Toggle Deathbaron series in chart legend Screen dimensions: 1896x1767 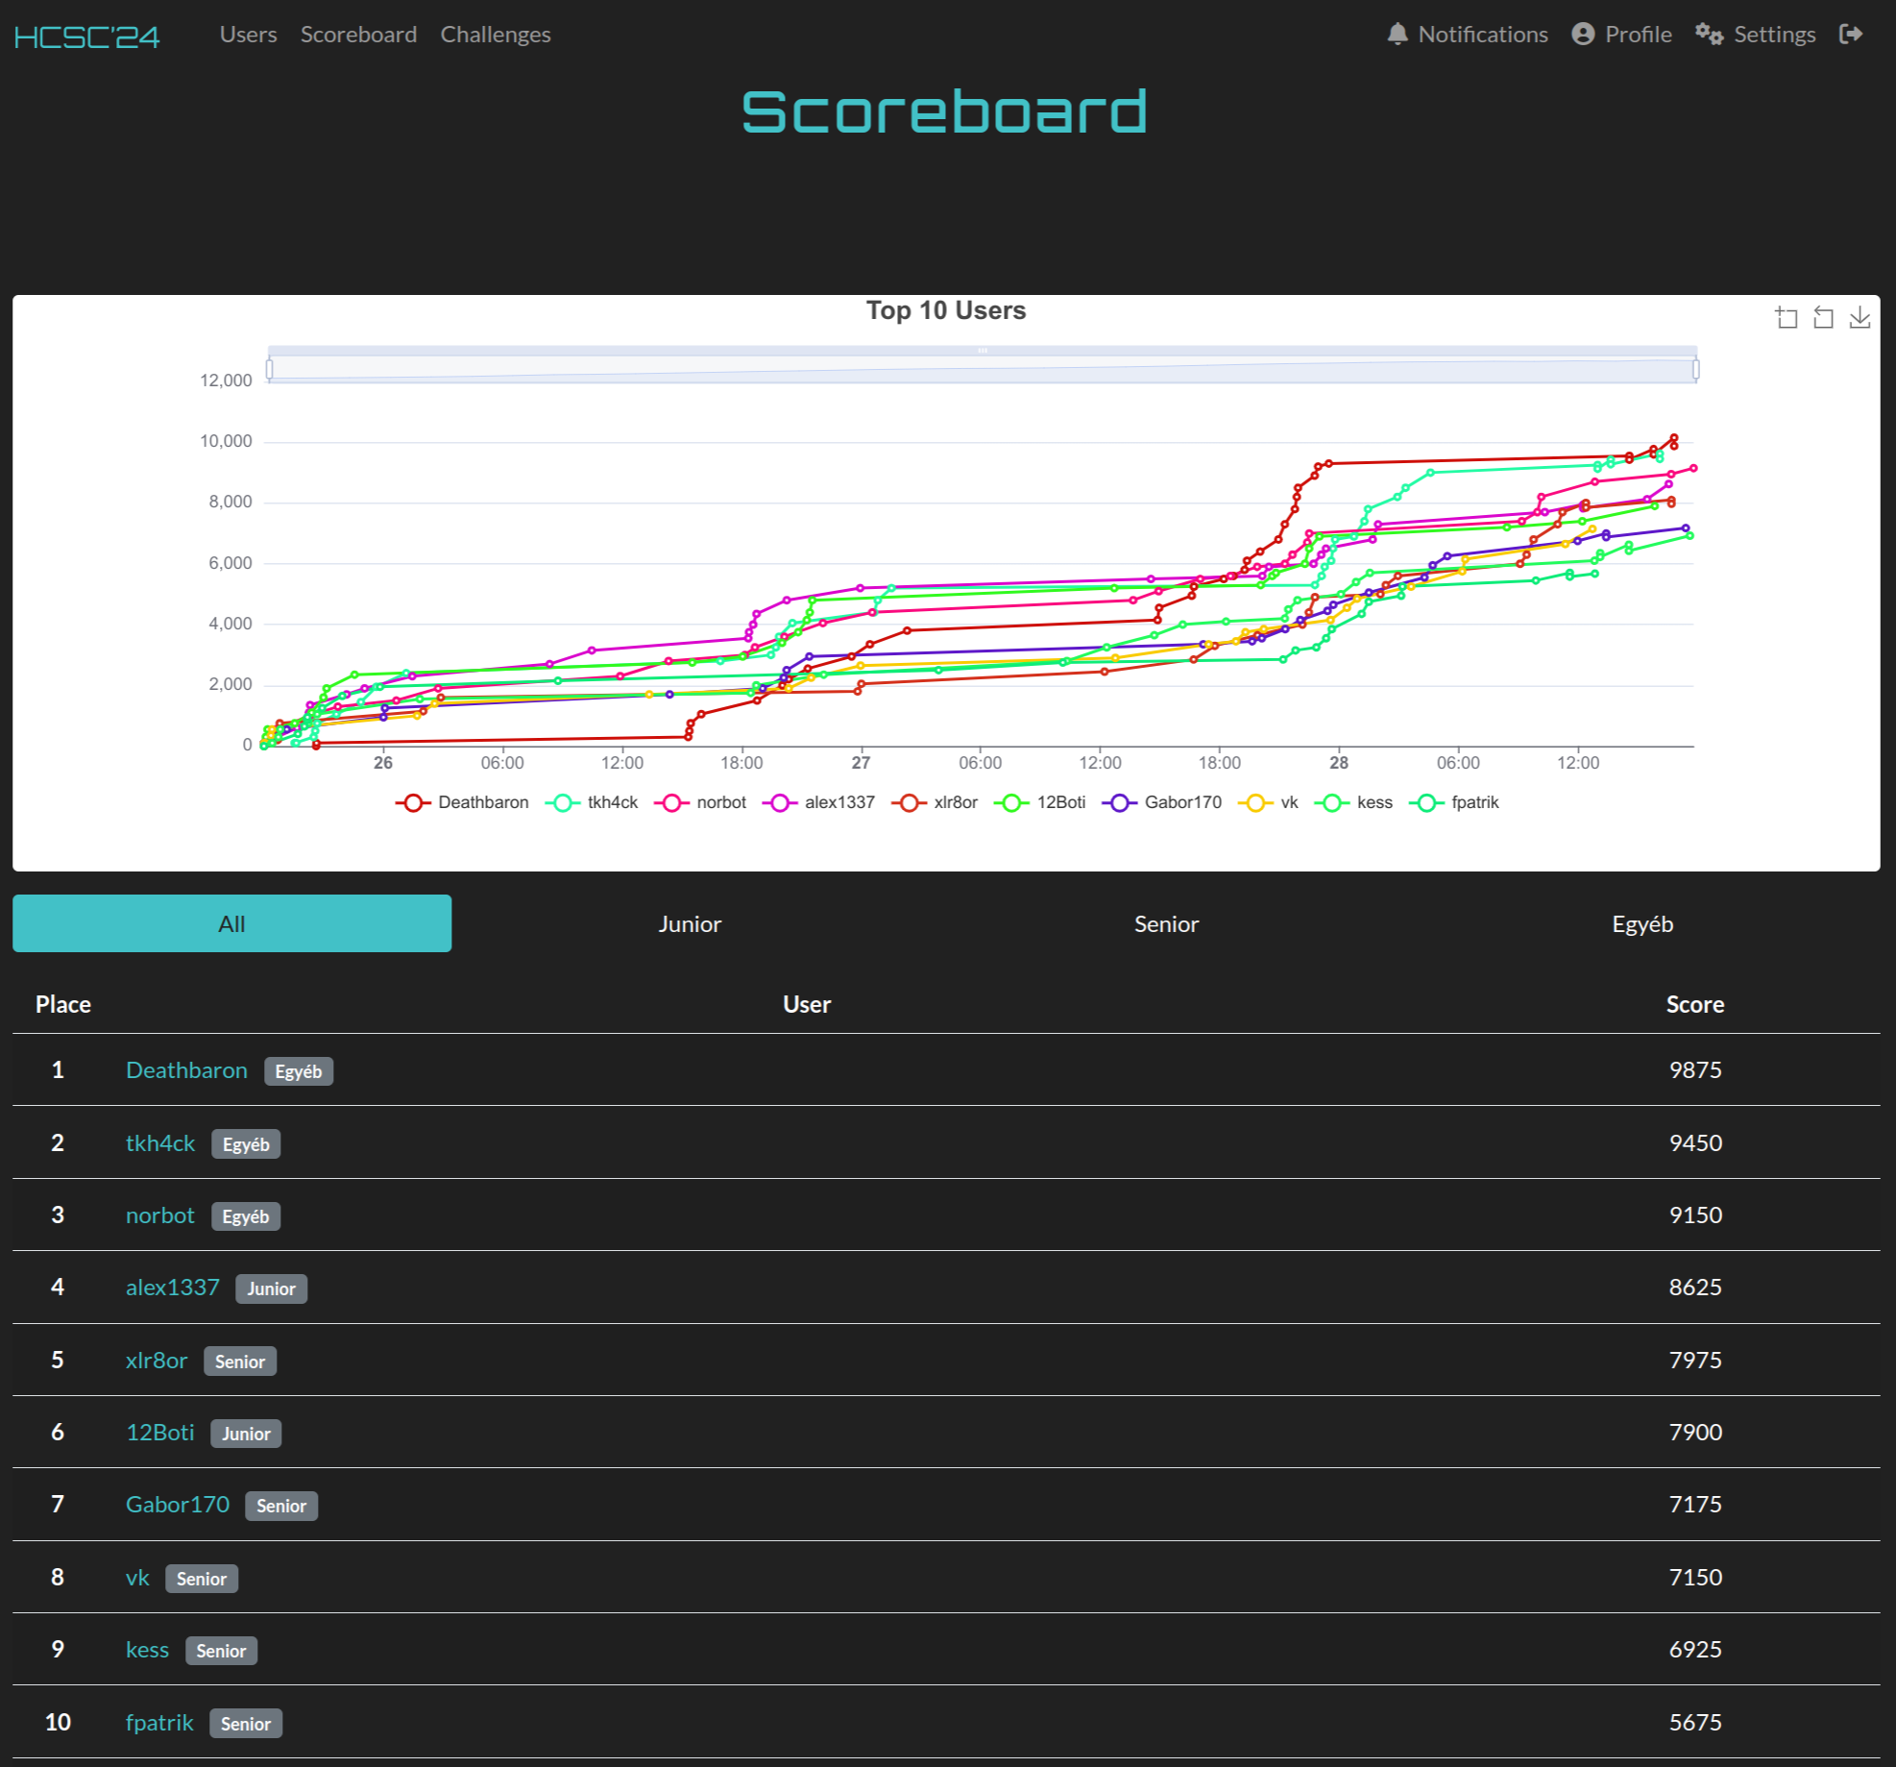(462, 802)
